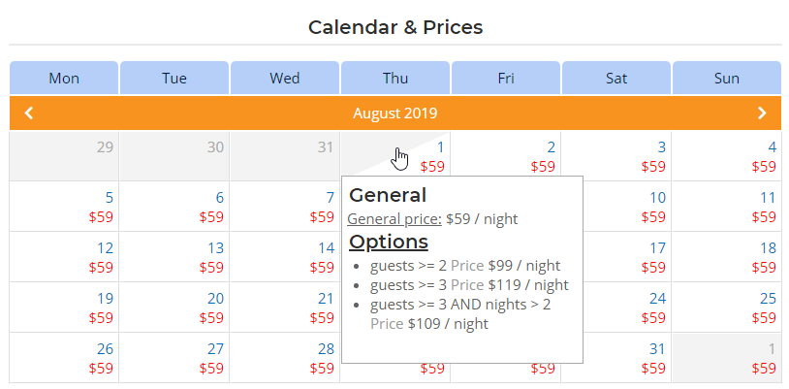This screenshot has width=789, height=389.
Task: Select August 19 date cell
Action: pos(64,307)
